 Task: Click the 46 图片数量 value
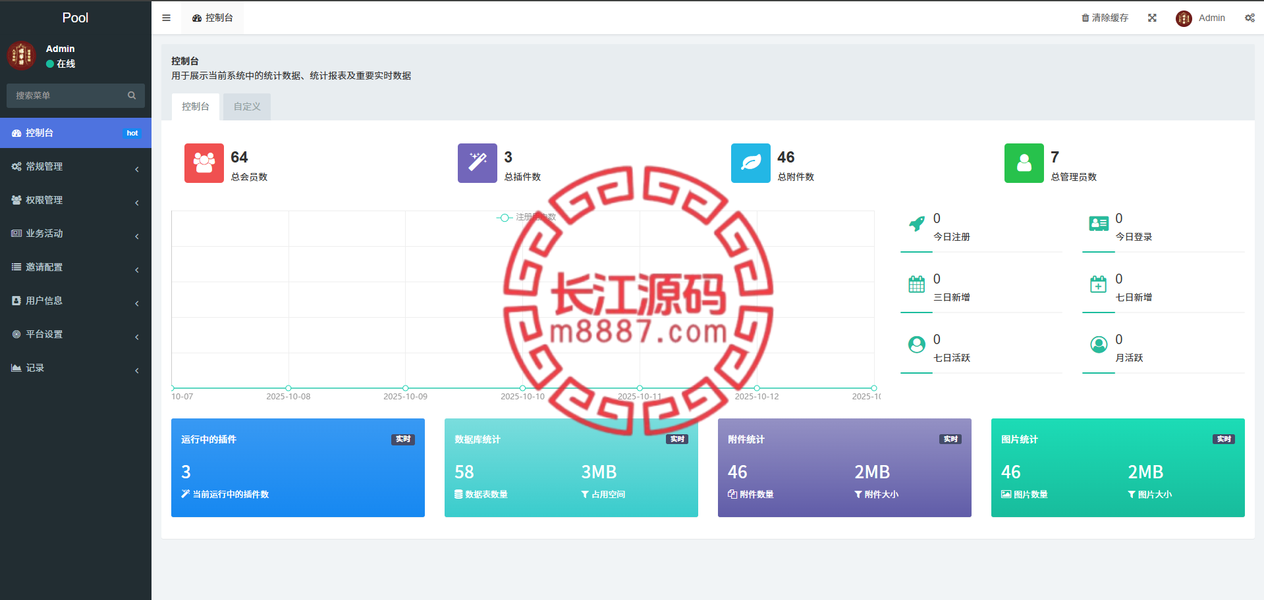(x=1011, y=472)
